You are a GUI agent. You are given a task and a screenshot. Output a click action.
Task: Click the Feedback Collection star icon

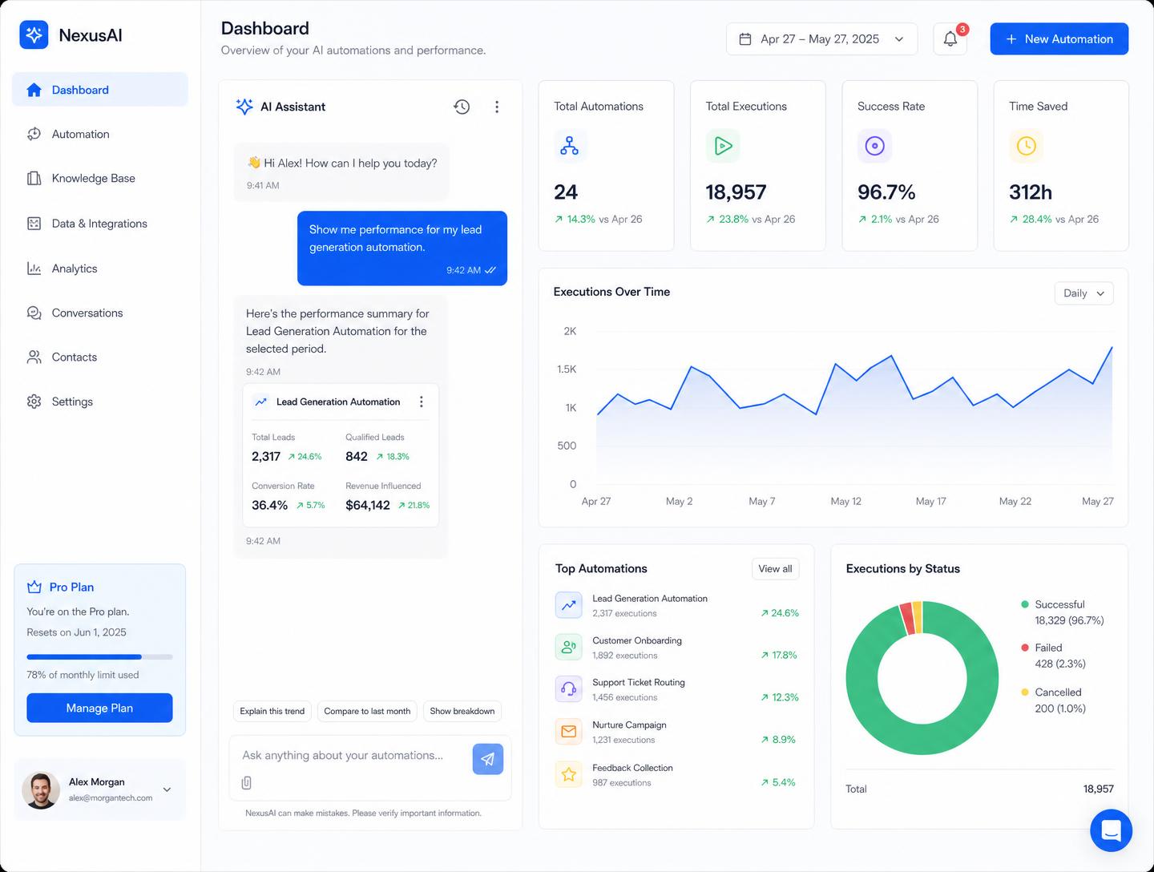(569, 774)
